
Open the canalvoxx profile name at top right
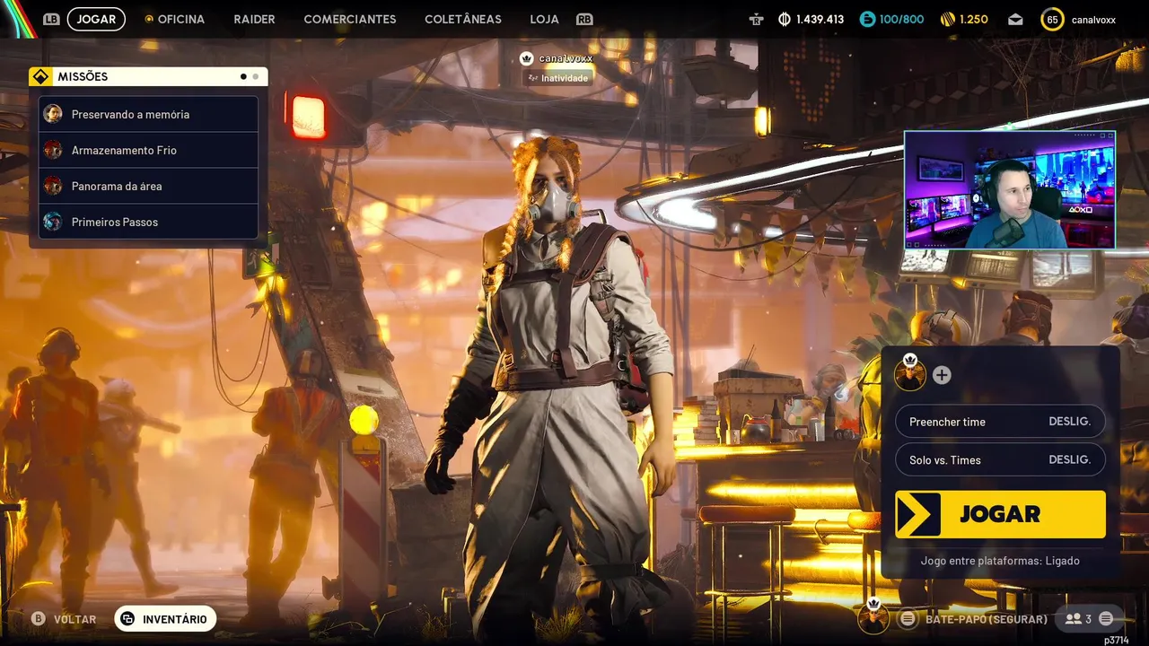(1093, 19)
